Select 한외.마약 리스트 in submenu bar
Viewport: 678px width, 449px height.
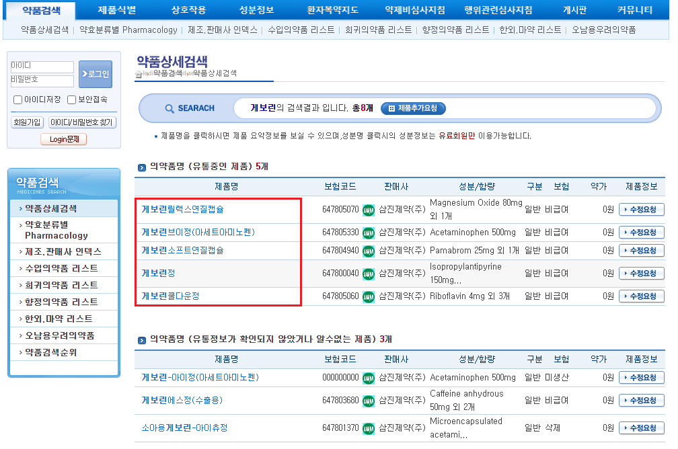pos(530,30)
